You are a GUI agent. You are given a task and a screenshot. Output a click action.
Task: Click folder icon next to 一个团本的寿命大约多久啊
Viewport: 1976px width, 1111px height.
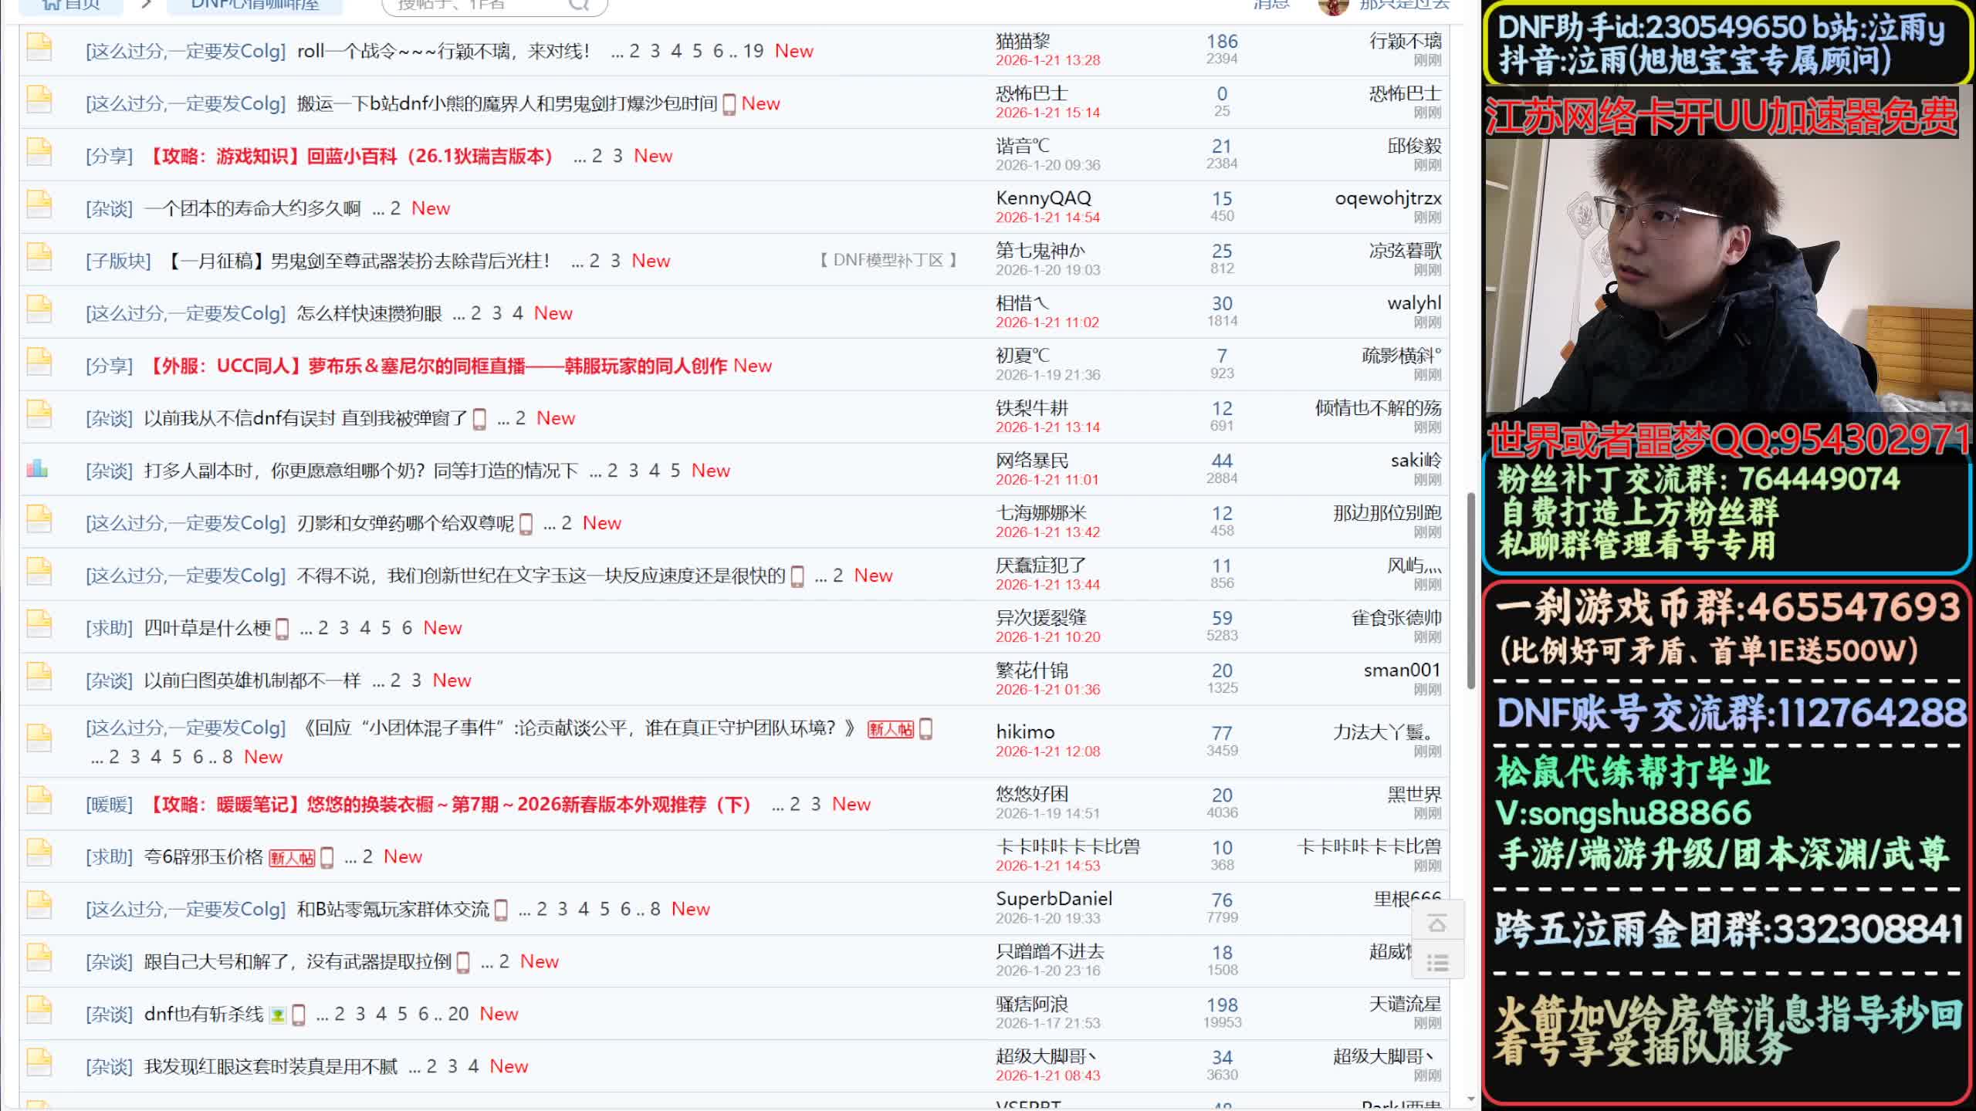(39, 205)
